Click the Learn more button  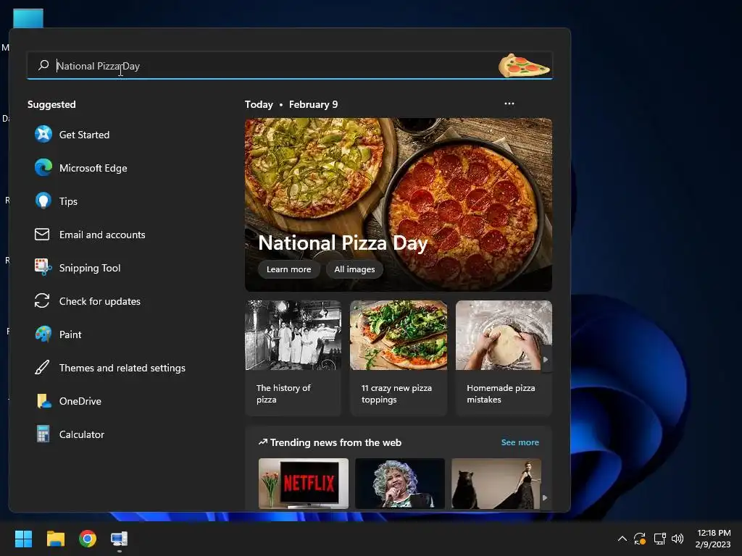tap(288, 269)
